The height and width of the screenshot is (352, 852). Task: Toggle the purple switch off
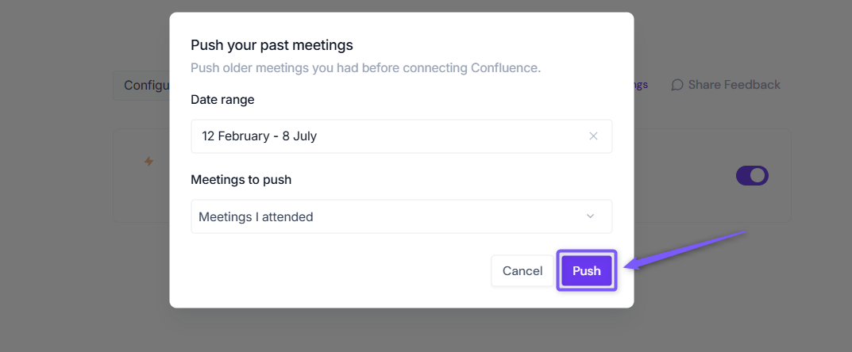point(752,176)
